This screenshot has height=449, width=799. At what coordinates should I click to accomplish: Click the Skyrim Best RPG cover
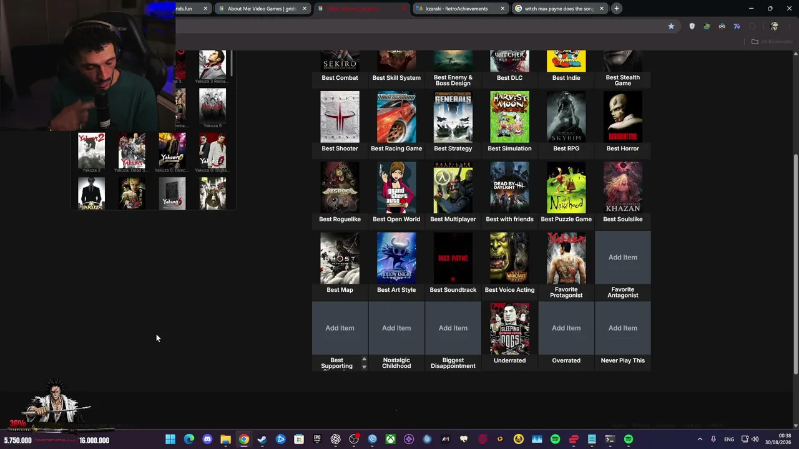click(x=566, y=117)
